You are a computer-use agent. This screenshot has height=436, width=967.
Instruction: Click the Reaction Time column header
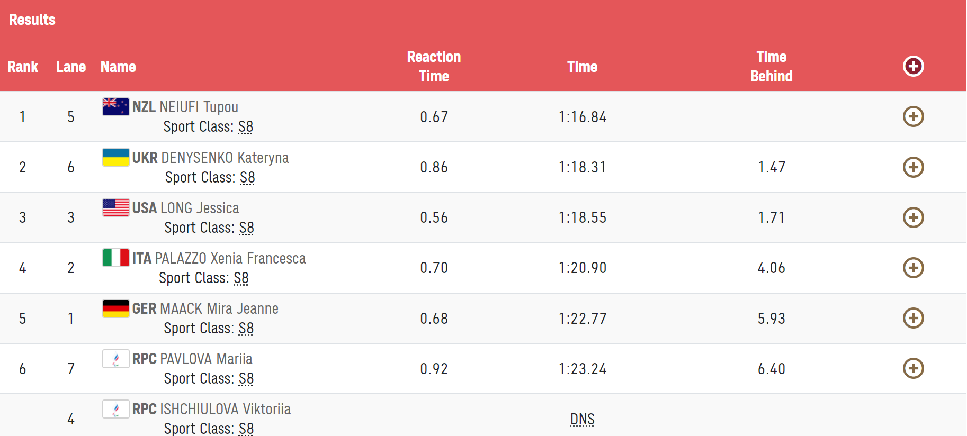(434, 66)
